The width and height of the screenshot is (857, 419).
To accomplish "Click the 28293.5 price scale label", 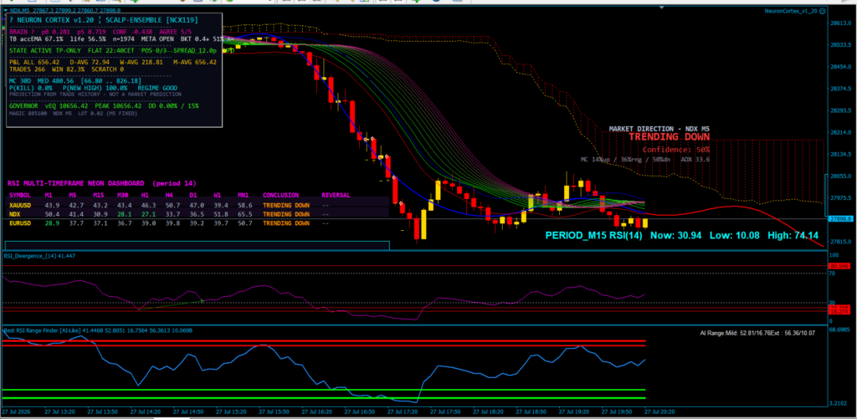I will (842, 110).
